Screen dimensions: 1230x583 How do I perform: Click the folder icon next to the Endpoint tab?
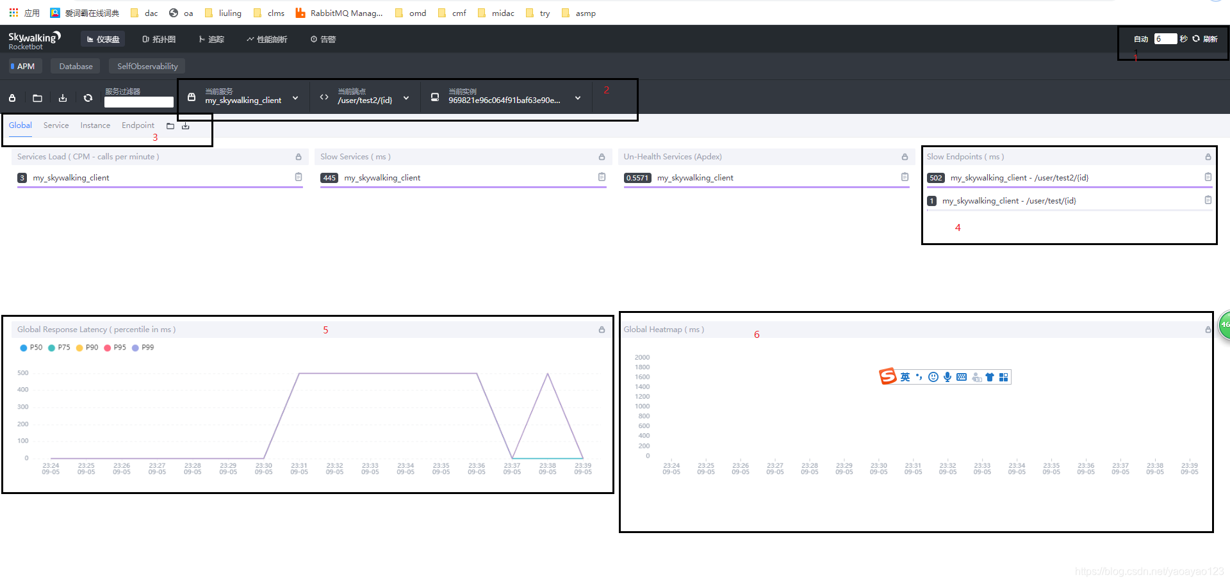(x=170, y=126)
